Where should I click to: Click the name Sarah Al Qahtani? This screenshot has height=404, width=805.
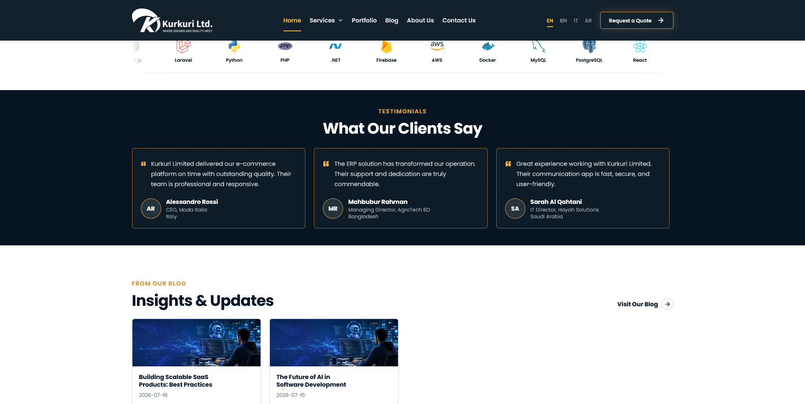(x=556, y=202)
